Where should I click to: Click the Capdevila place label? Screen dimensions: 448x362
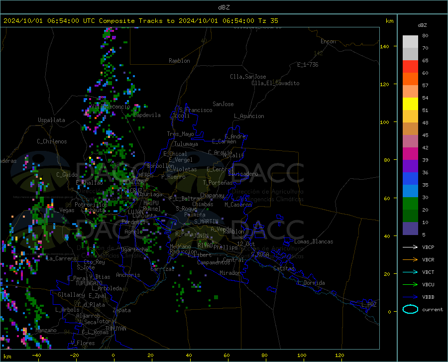[x=147, y=115]
